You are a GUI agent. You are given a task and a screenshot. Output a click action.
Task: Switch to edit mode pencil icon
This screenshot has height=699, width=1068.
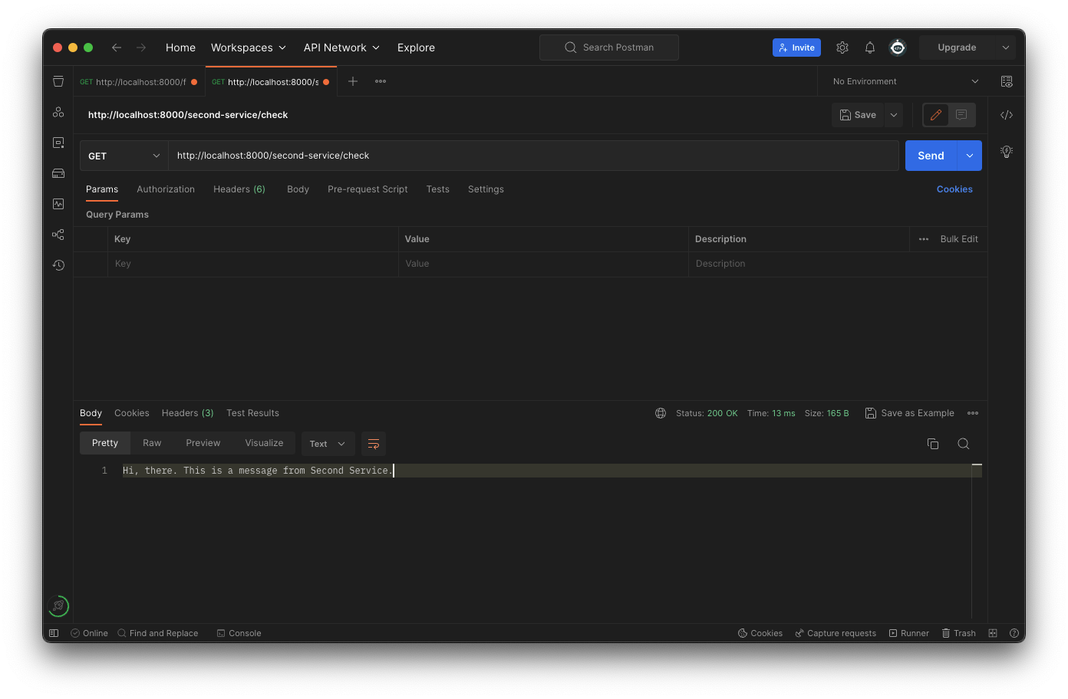point(936,115)
